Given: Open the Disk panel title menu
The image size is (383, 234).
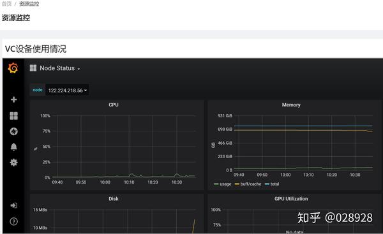Looking at the screenshot, I should 114,199.
